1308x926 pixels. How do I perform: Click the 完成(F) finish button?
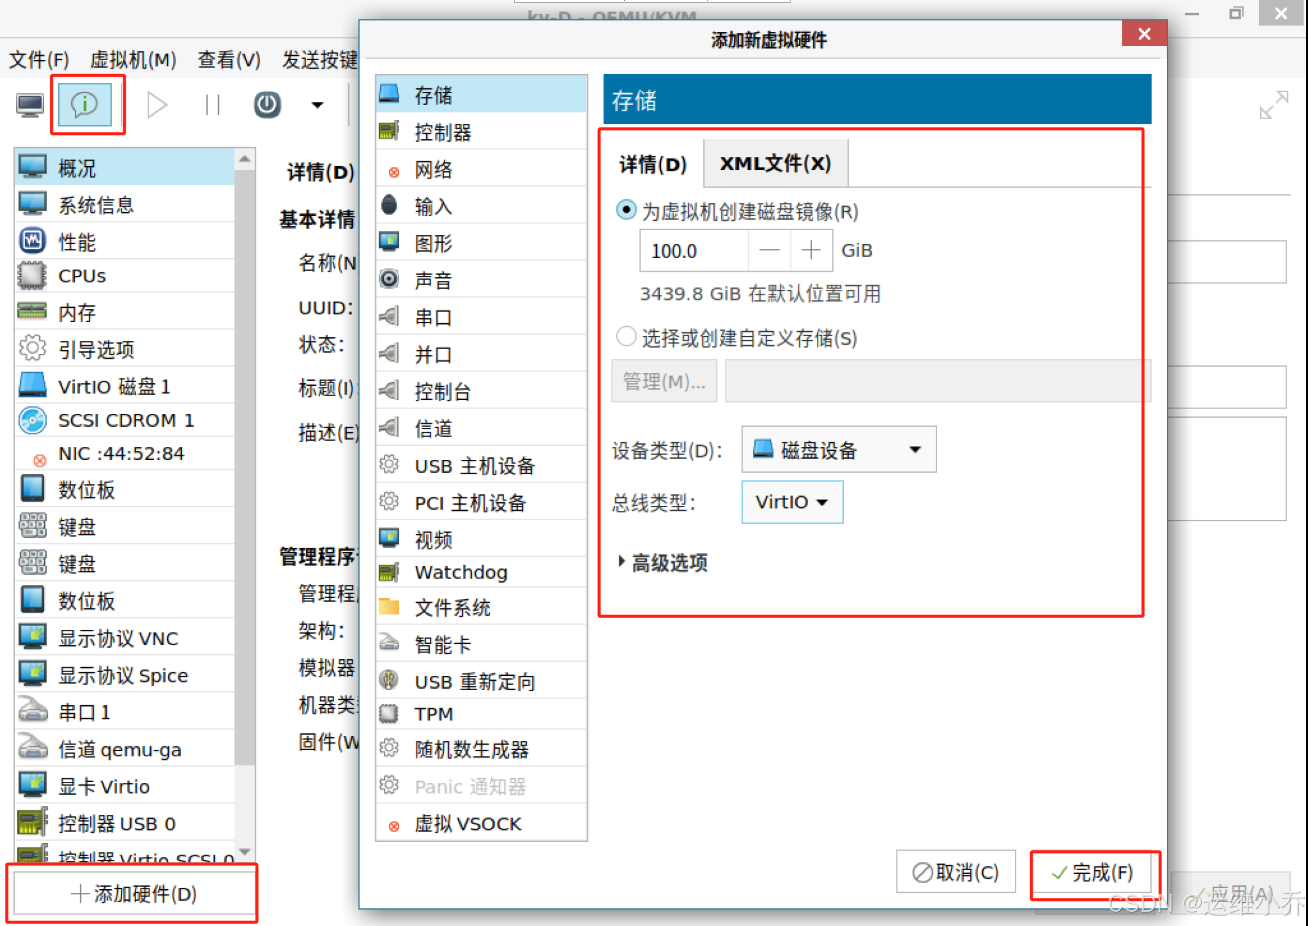click(x=1093, y=873)
